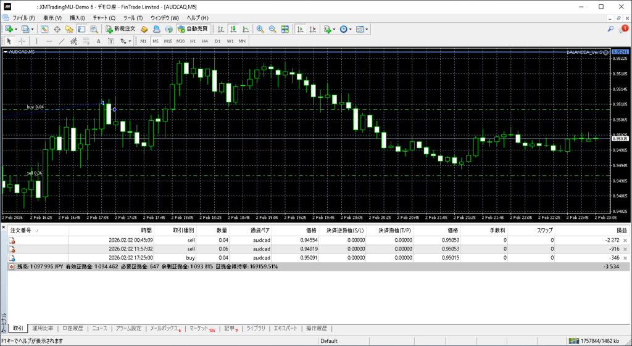
Task: Click the tile windows grid icon
Action: coord(285,29)
